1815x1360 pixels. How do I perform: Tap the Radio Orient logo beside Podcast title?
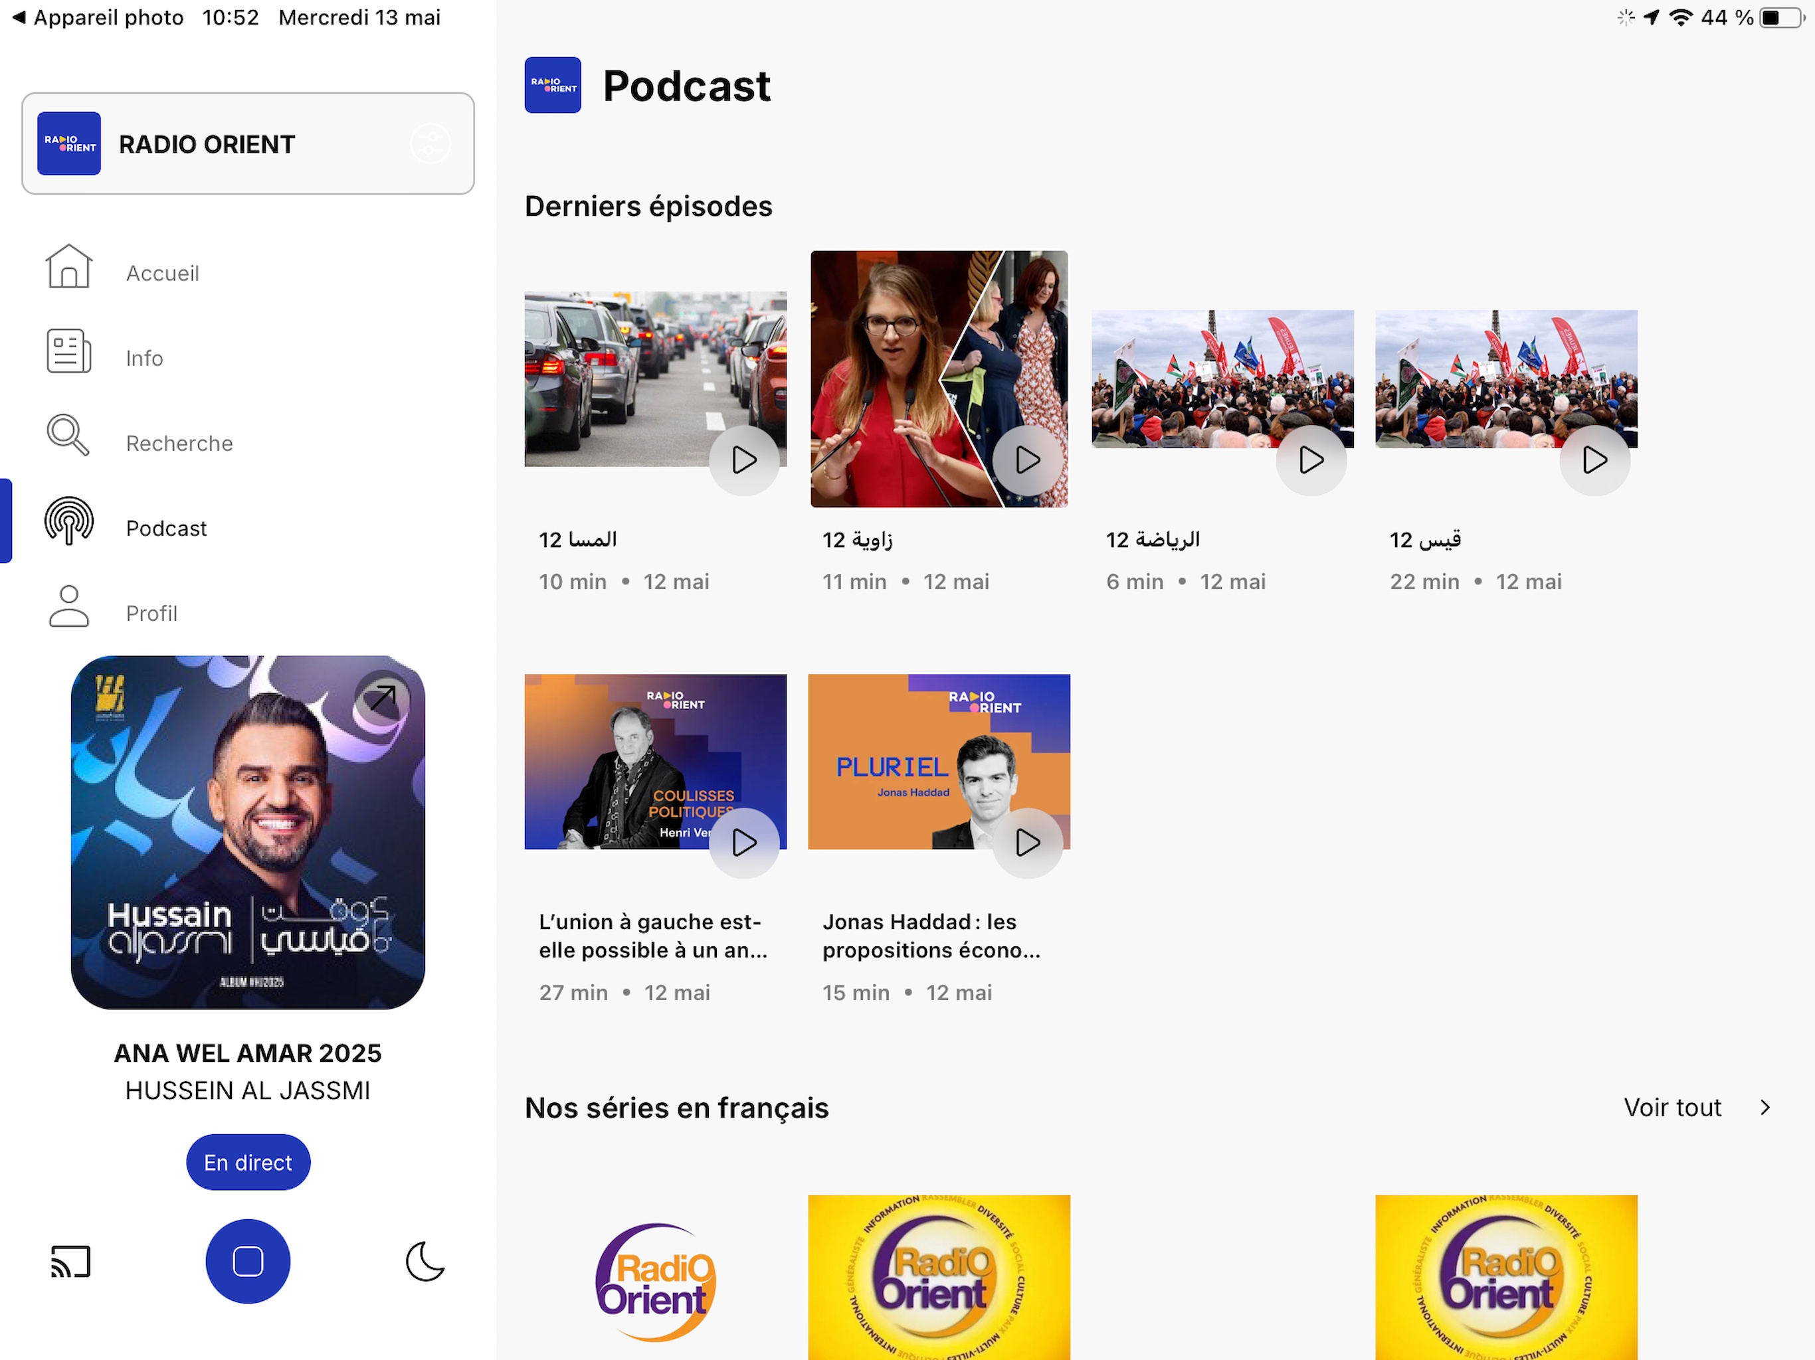click(553, 85)
